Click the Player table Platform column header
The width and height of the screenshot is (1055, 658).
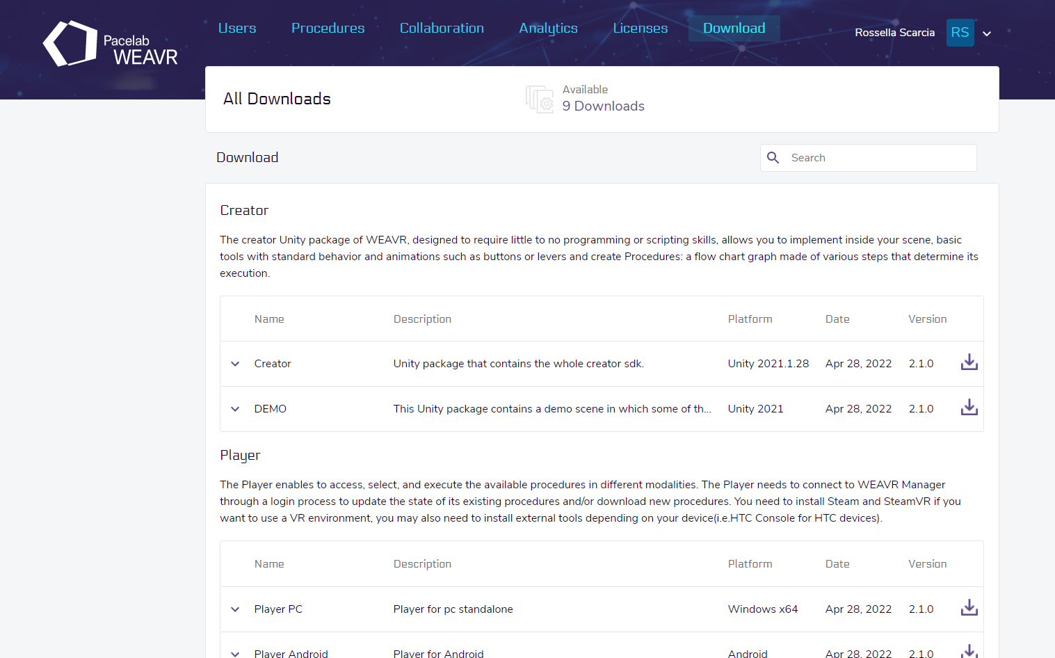pos(750,564)
